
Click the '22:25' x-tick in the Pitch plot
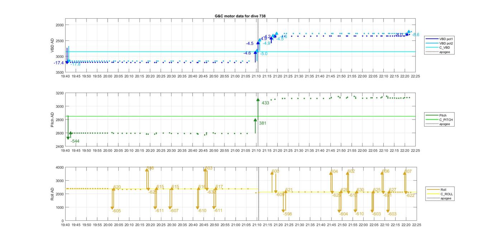tap(416, 151)
